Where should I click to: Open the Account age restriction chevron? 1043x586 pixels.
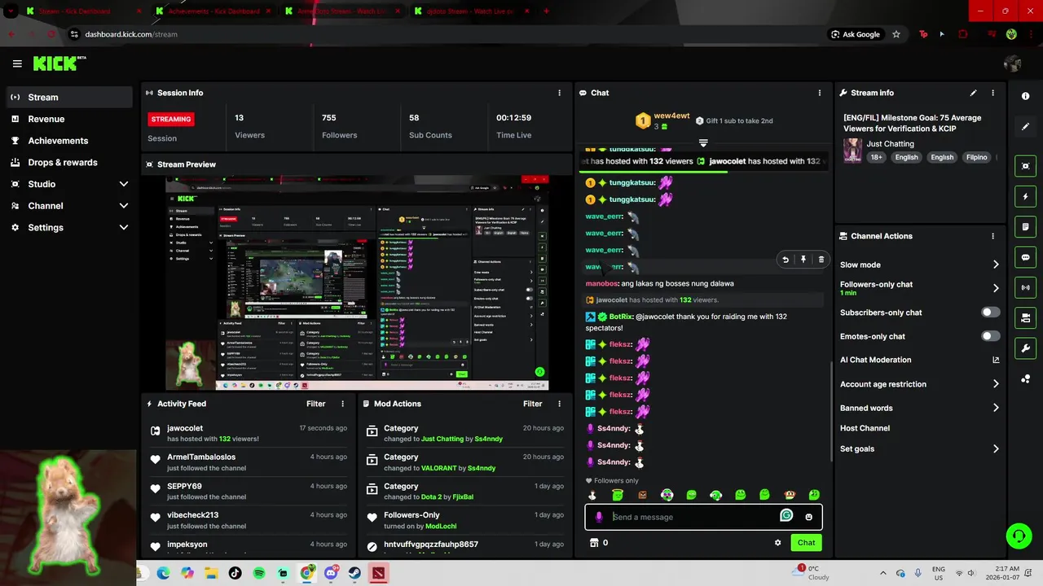[996, 384]
